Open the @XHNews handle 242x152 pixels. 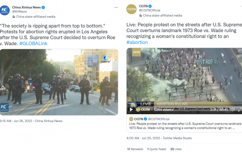19,11
